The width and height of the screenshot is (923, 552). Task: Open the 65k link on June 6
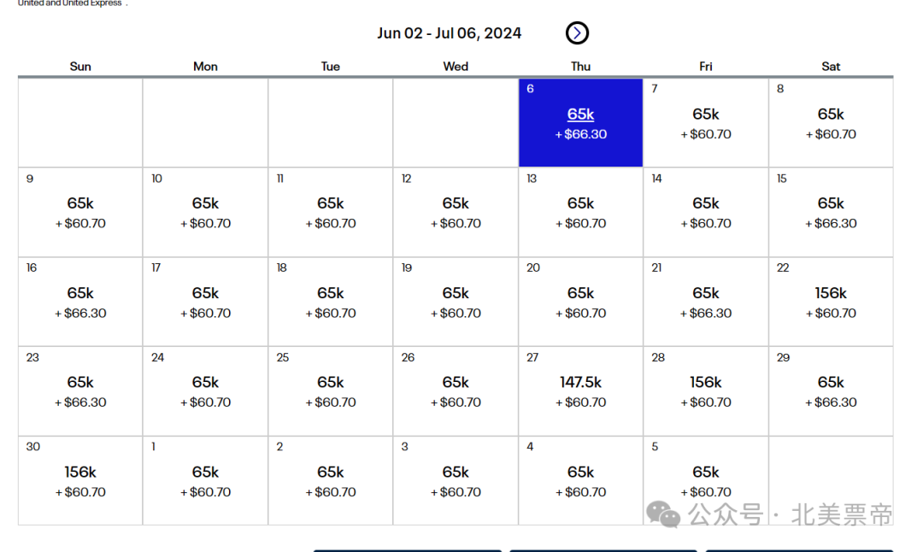pos(580,115)
